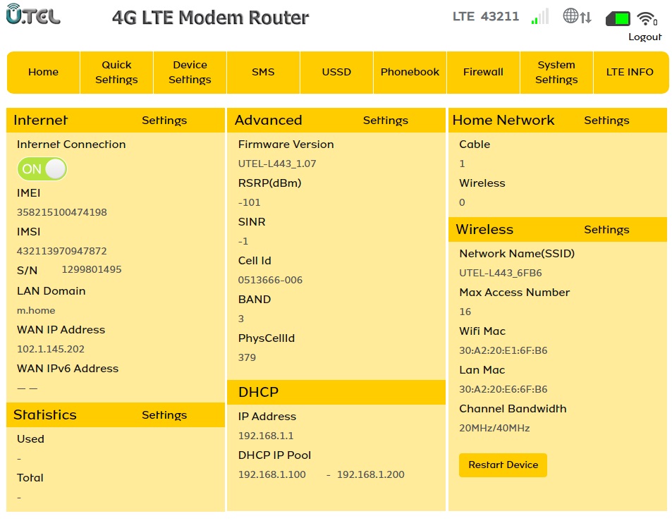The image size is (672, 528).
Task: Click the green battery status icon
Action: coord(617,18)
